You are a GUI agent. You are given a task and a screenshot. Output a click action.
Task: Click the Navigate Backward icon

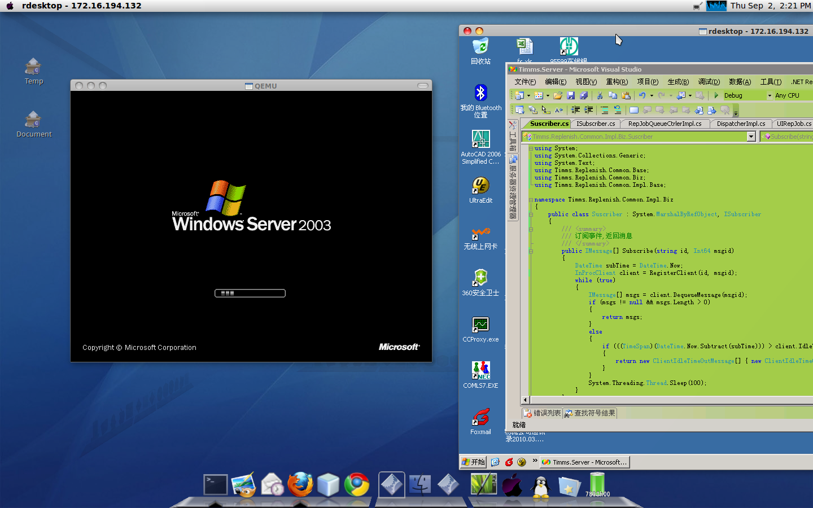(x=681, y=95)
